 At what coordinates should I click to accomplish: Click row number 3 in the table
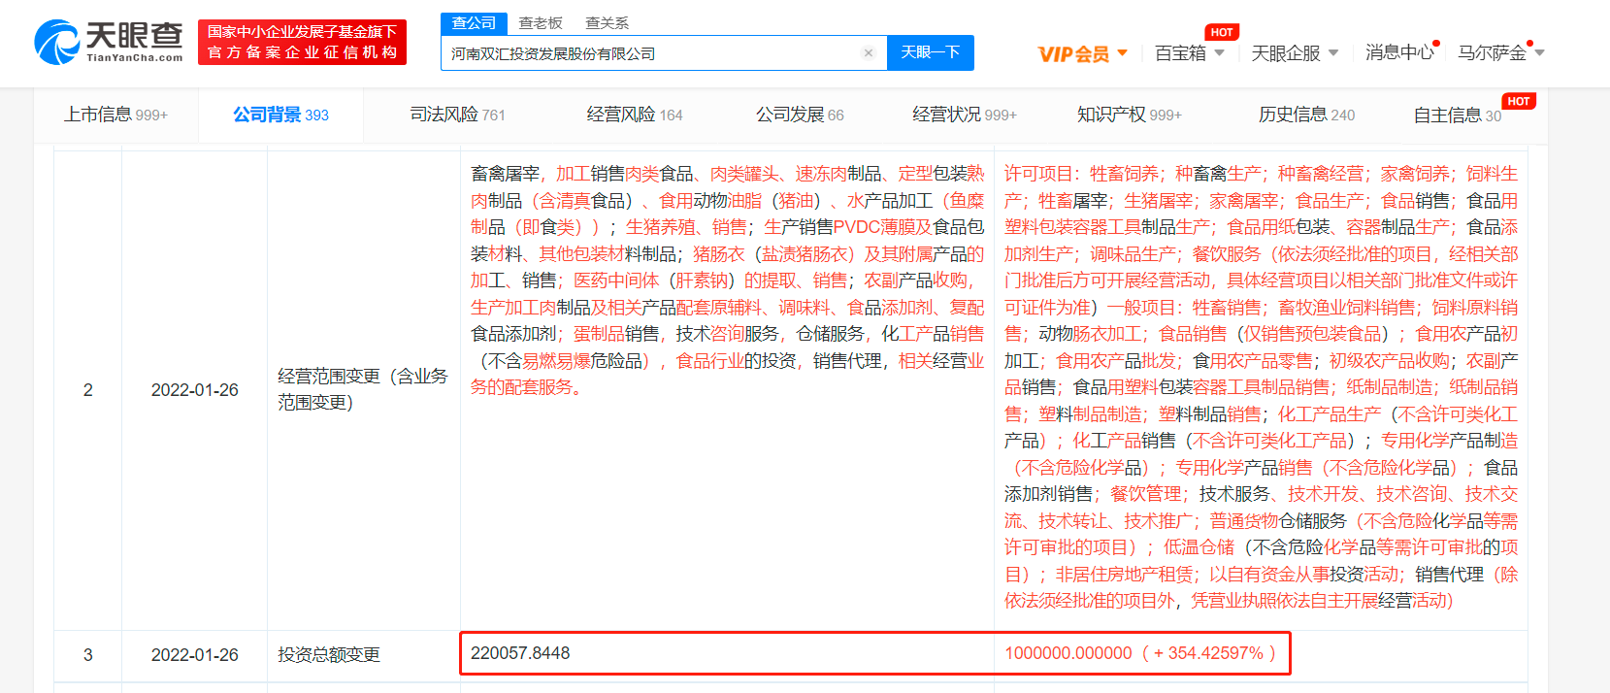tap(87, 655)
